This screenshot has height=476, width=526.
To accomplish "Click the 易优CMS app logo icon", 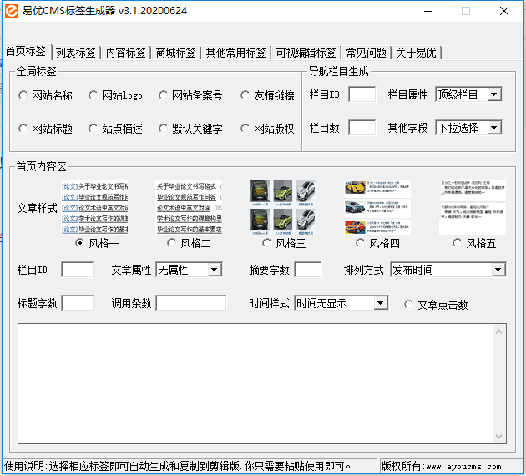I will click(x=10, y=12).
